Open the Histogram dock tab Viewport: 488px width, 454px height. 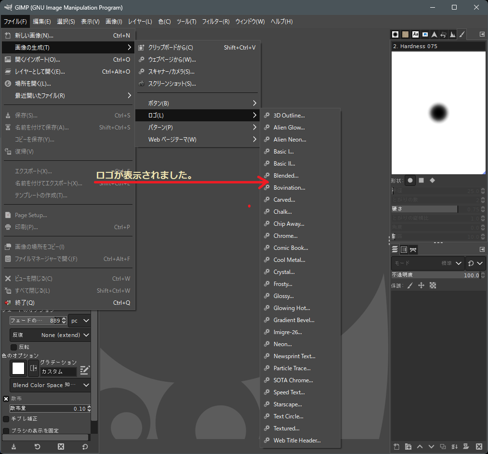click(453, 34)
